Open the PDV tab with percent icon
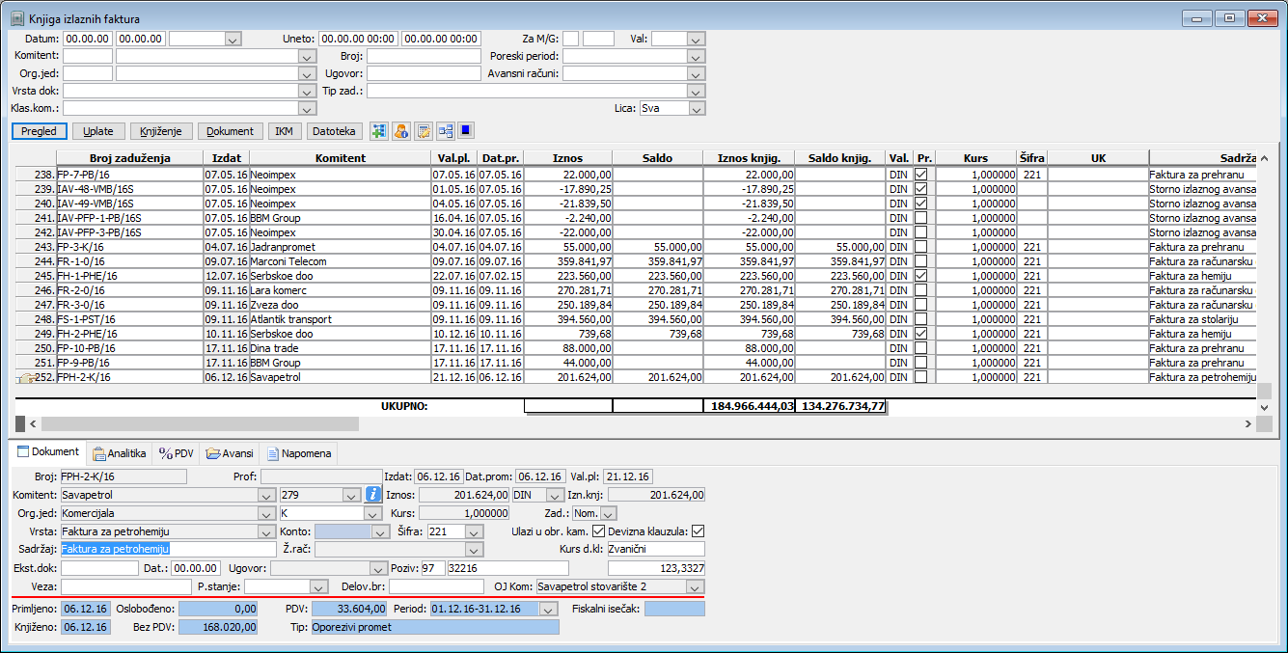Screen dimensions: 1288x653 tap(177, 453)
